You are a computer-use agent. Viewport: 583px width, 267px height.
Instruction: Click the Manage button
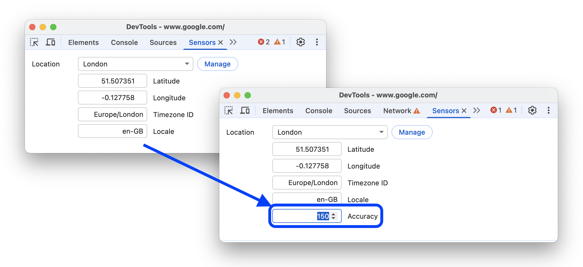pos(412,132)
